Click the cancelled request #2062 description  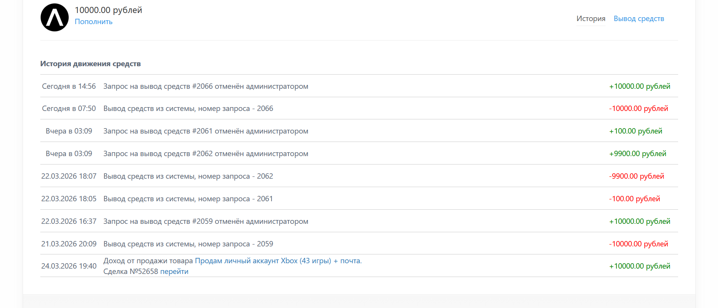pyautogui.click(x=206, y=154)
